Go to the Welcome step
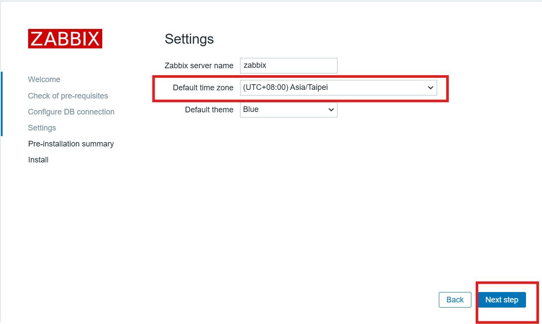 [x=44, y=79]
